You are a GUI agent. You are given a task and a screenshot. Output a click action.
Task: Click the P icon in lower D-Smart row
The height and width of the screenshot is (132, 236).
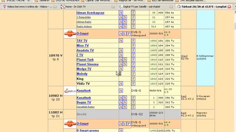tap(129, 124)
